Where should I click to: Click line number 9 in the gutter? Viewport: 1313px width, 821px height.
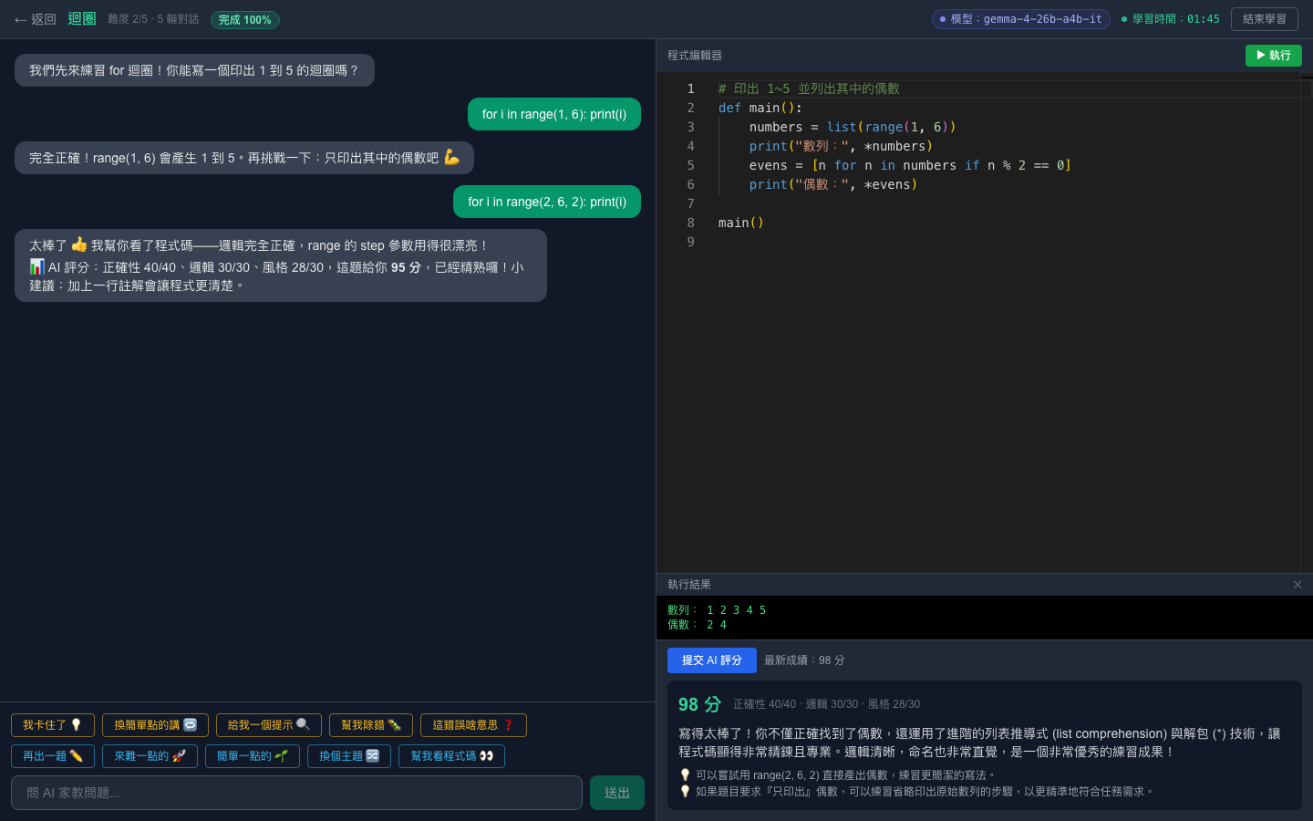(690, 242)
